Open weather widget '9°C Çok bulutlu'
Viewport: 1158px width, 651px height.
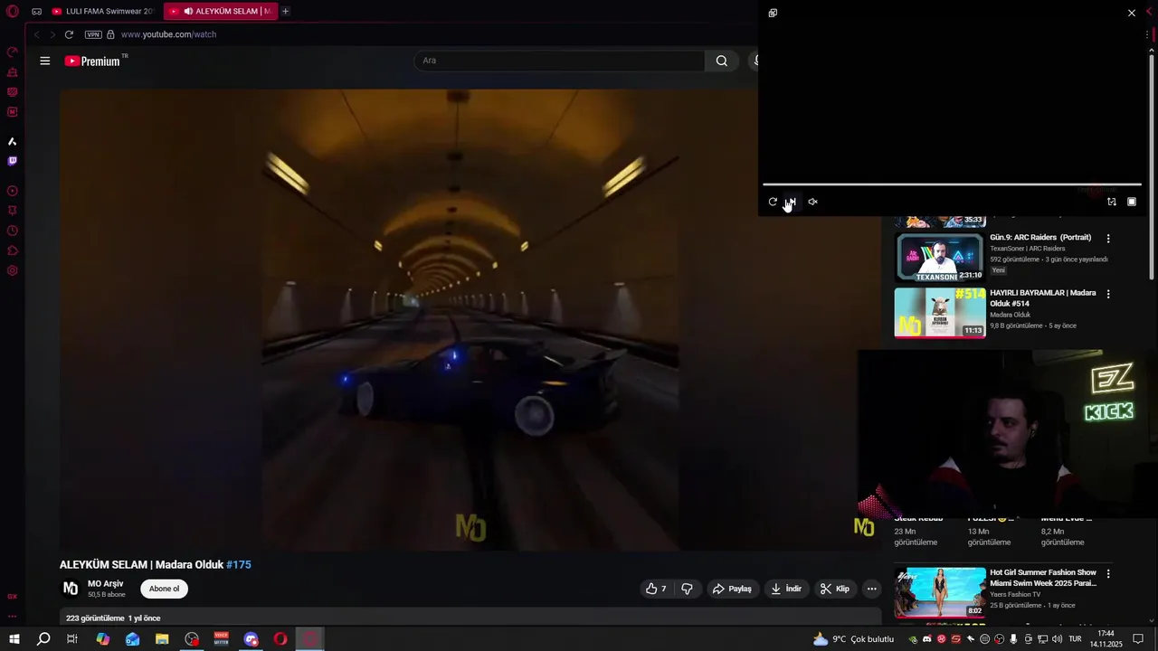853,639
